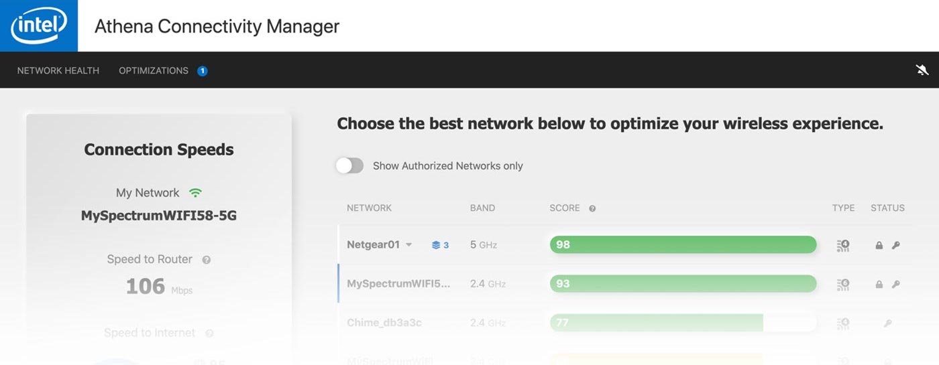This screenshot has height=365, width=939.
Task: Click the Netgear01 lock status icon
Action: (879, 245)
